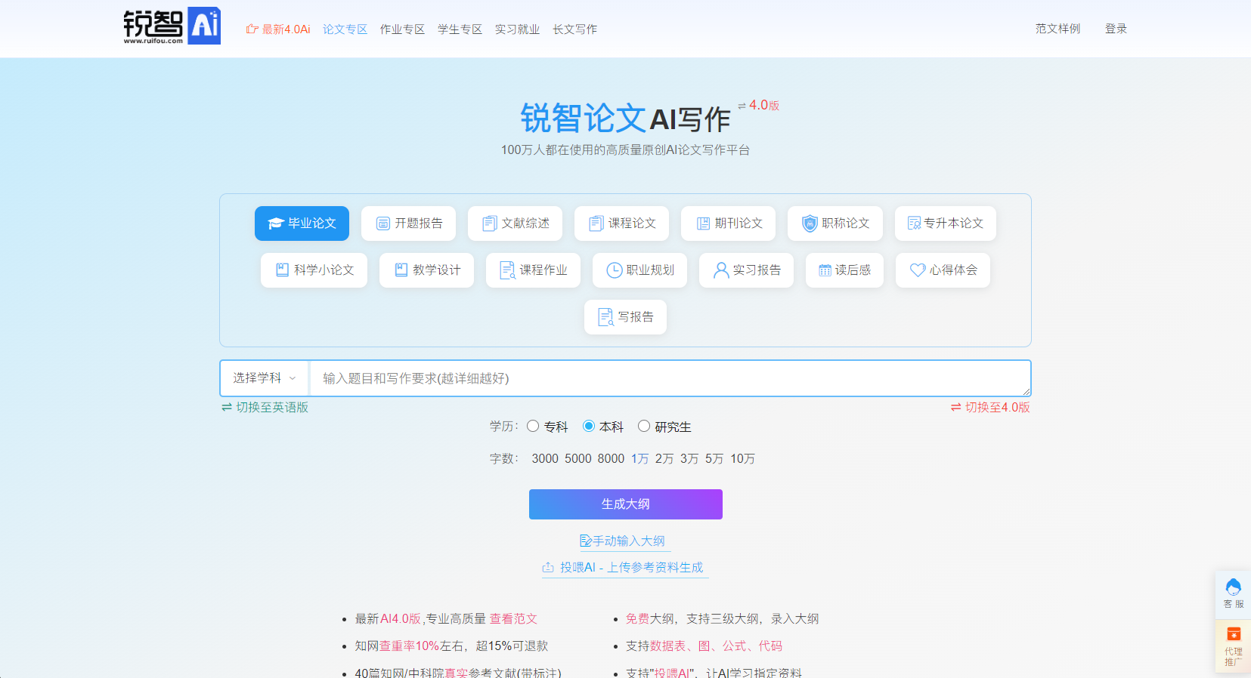Click the 心得体会 heart icon
Screen dimensions: 1251x678
coord(917,270)
